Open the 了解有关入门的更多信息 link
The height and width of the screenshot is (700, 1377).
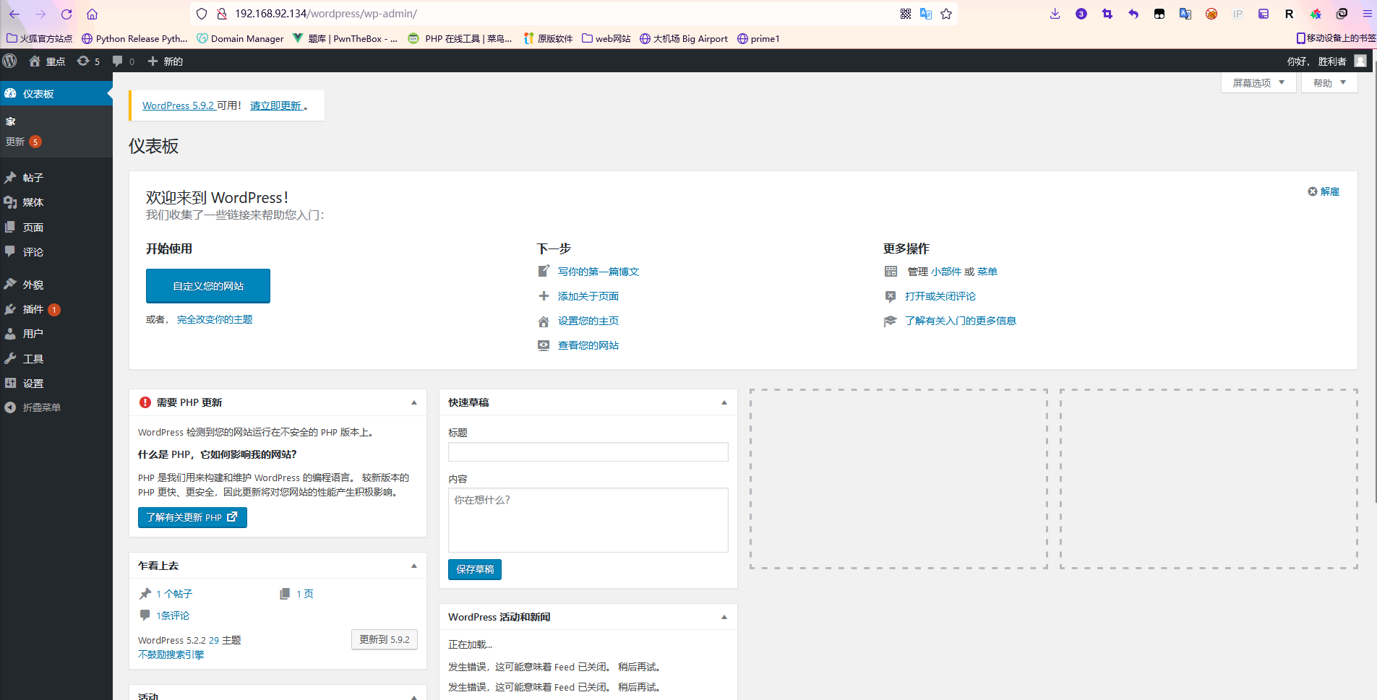pos(961,321)
